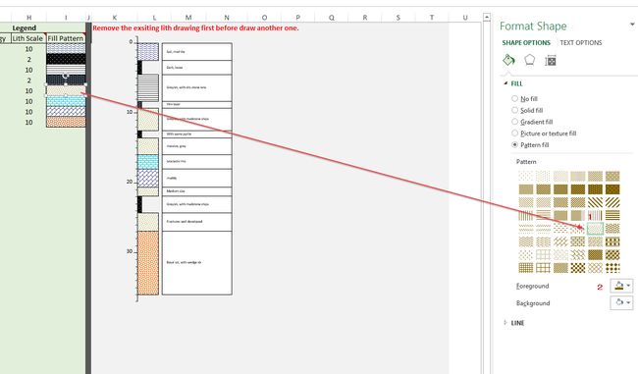Choose the 5% dotted pattern
638x374 pixels.
pyautogui.click(x=526, y=176)
